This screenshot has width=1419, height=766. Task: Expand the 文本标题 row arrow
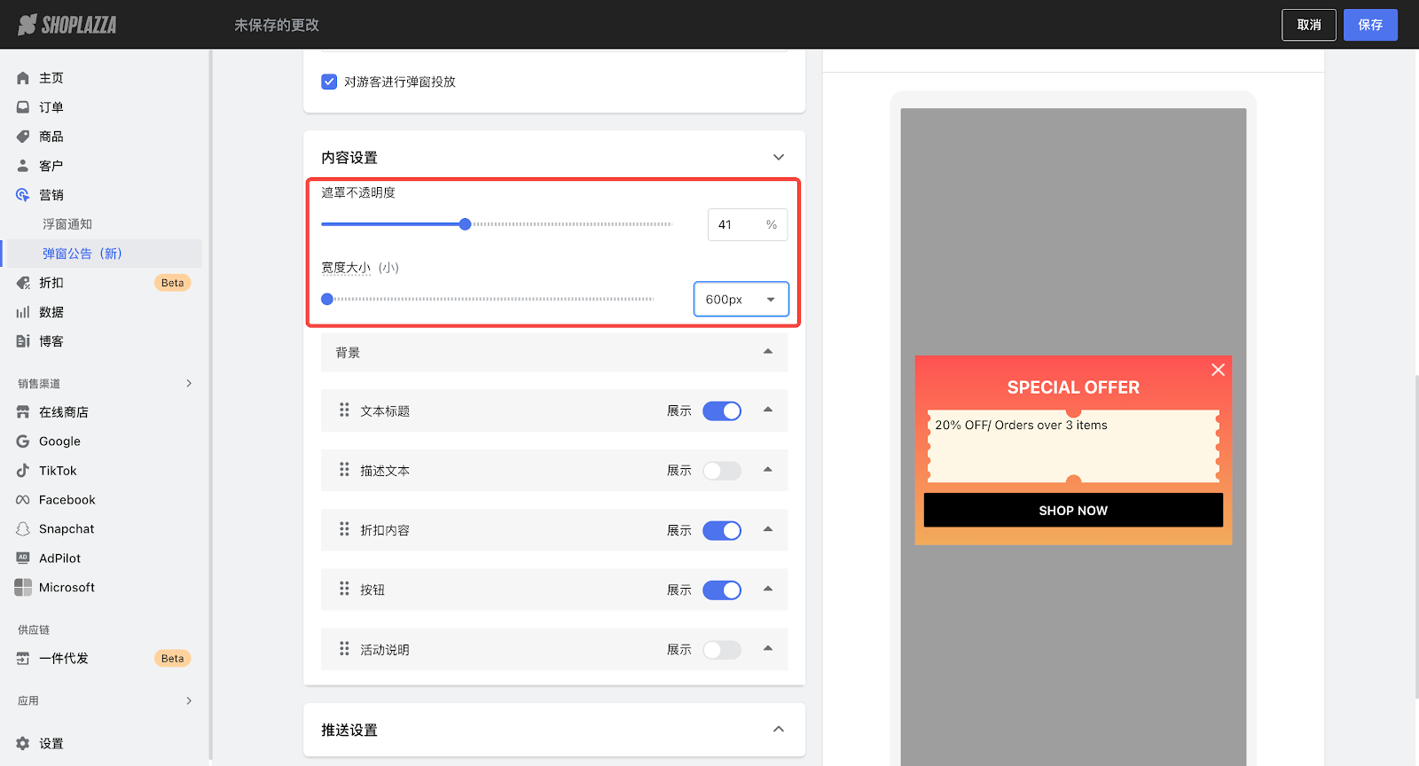click(x=768, y=410)
